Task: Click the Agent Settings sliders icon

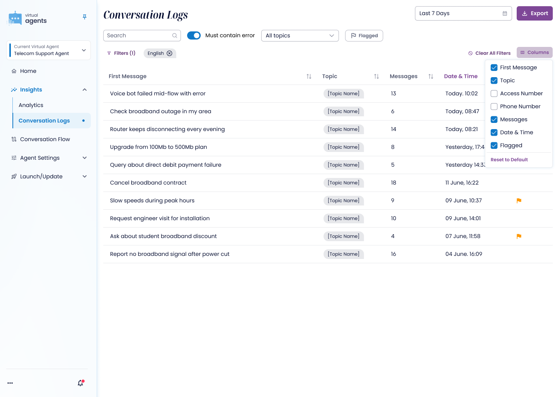Action: [x=14, y=158]
